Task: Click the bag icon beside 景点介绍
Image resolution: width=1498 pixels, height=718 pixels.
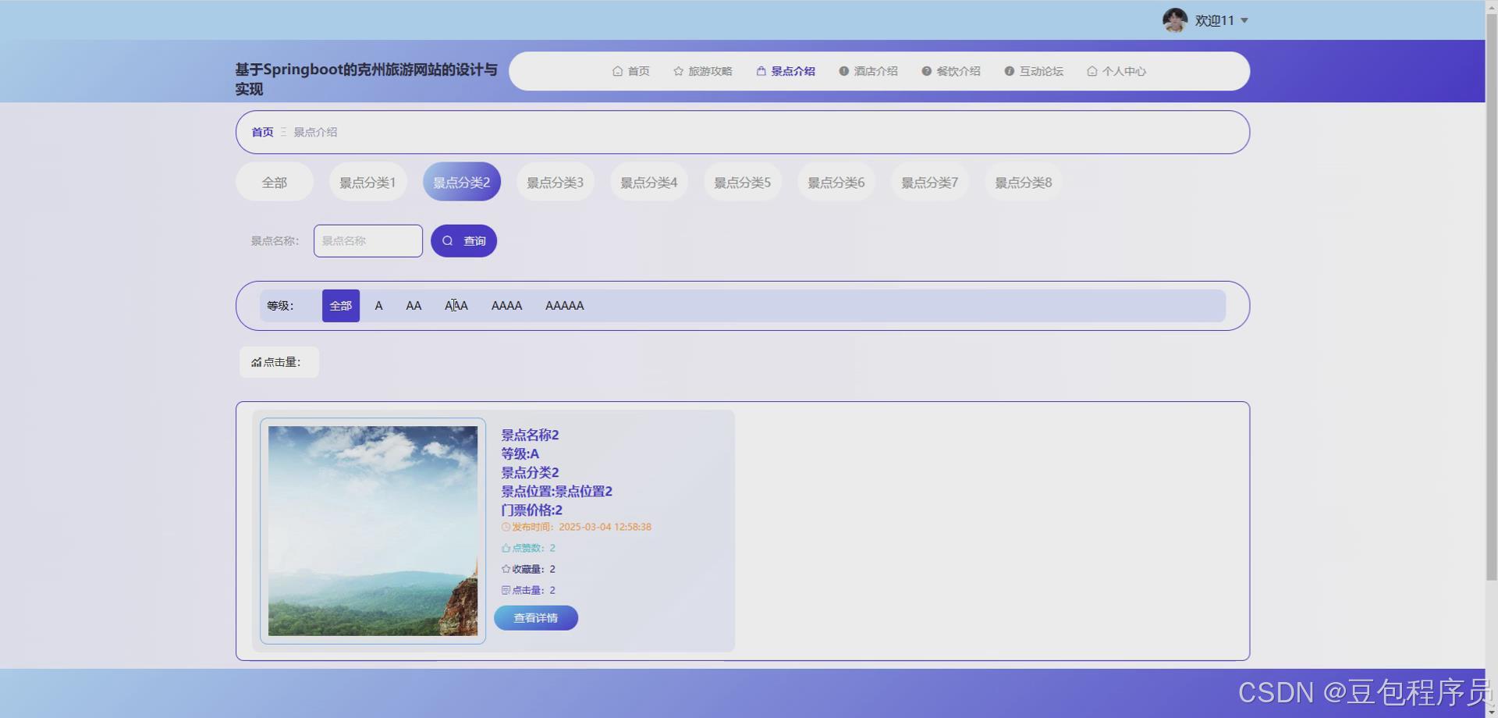Action: pos(761,71)
